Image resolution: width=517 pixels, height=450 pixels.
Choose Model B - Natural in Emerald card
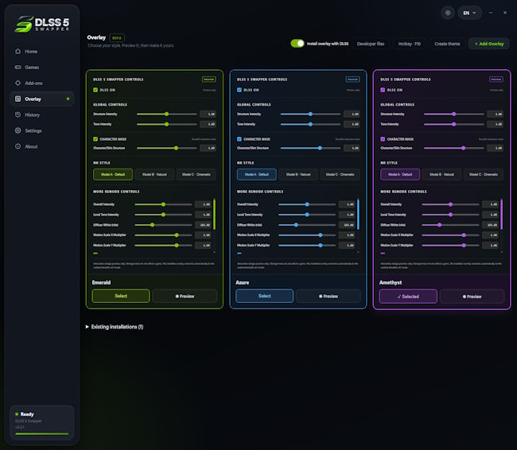point(154,174)
